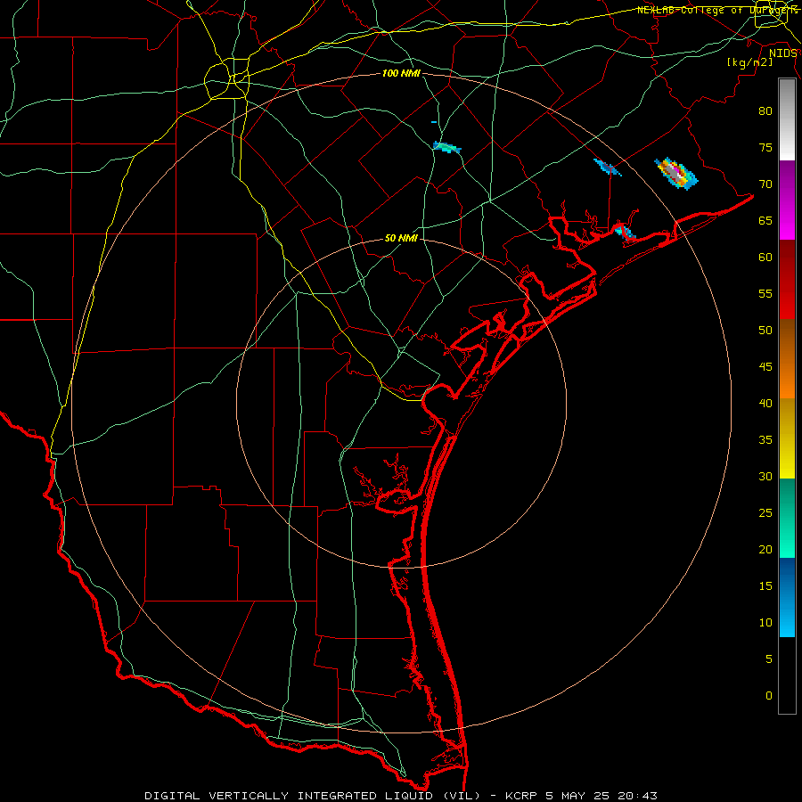Click the gray-white top segment of the color bar
The image size is (802, 802).
pos(787,119)
